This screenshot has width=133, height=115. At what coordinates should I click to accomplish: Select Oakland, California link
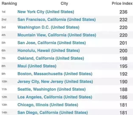(51, 58)
